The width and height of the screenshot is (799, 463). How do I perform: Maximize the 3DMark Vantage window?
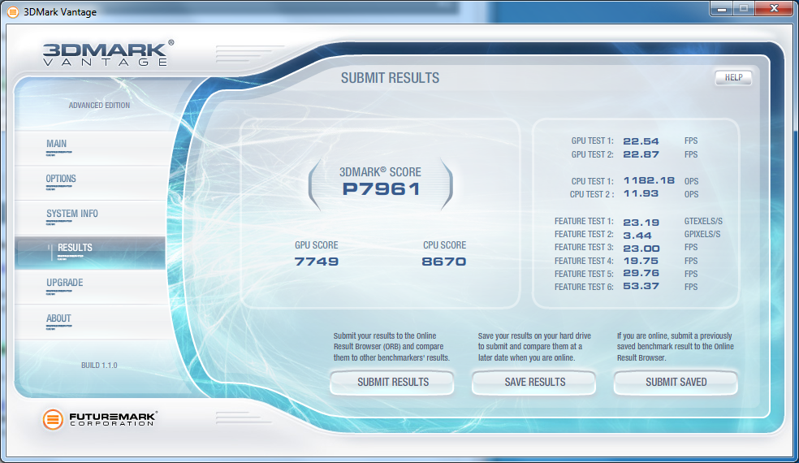click(744, 9)
